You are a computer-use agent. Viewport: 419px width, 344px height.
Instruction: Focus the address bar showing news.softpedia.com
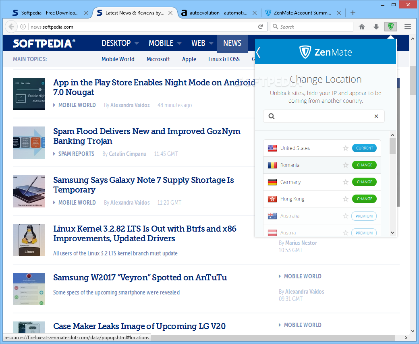coord(141,27)
